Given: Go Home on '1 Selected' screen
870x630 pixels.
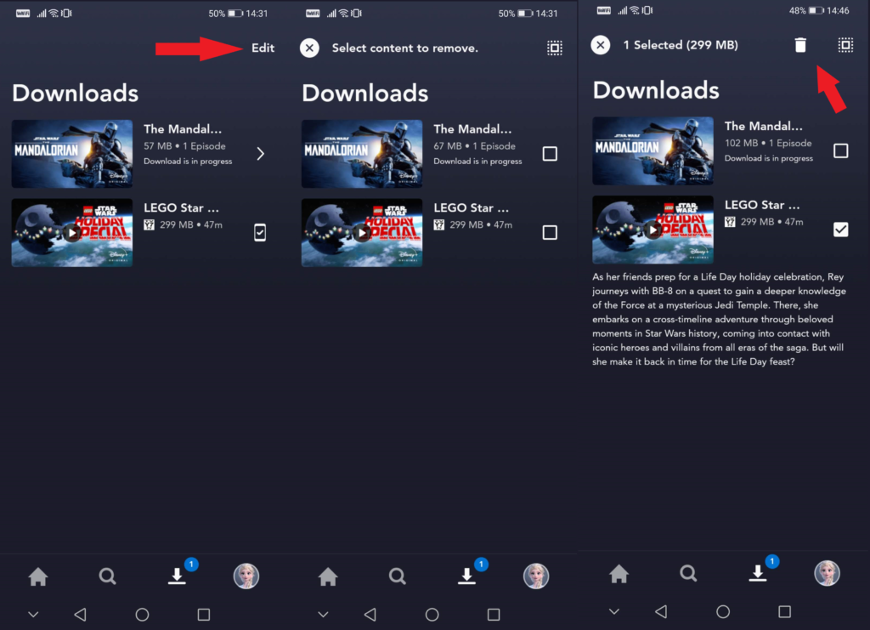Looking at the screenshot, I should pyautogui.click(x=619, y=574).
